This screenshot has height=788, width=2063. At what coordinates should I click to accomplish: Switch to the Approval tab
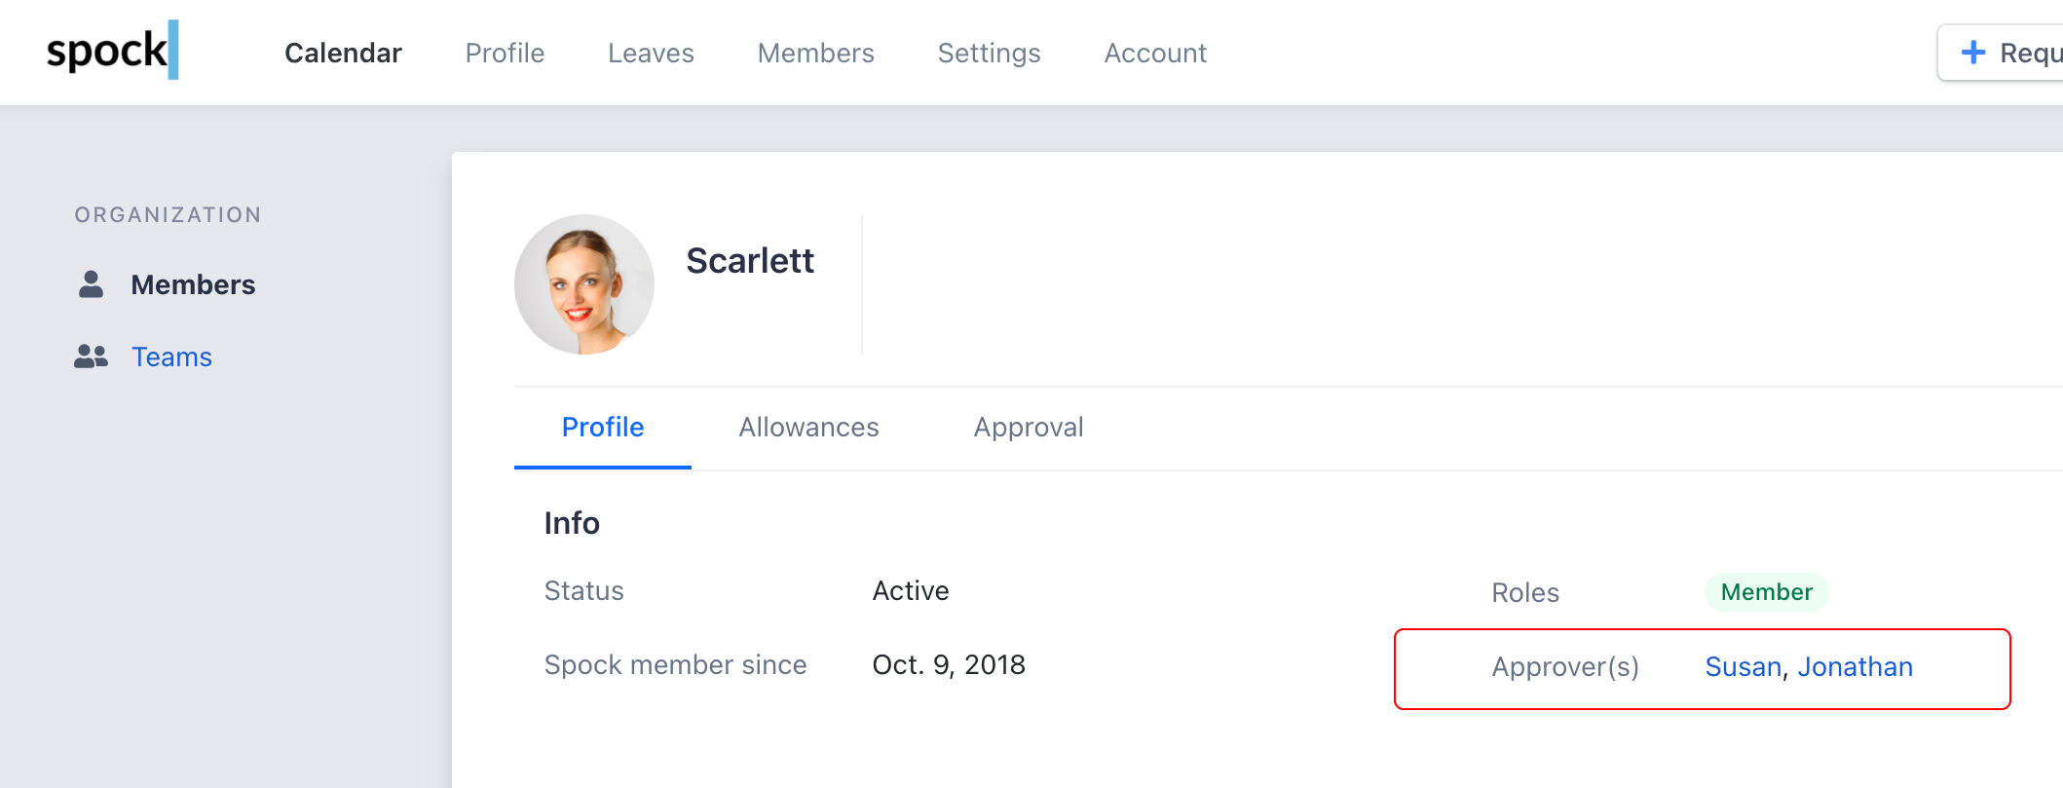(1029, 427)
